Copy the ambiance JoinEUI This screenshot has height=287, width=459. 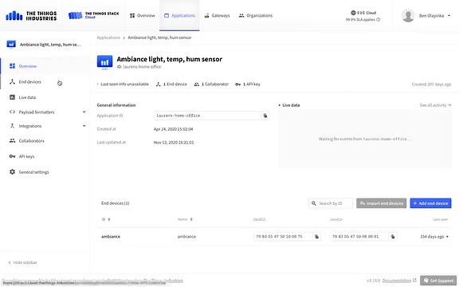(x=393, y=236)
